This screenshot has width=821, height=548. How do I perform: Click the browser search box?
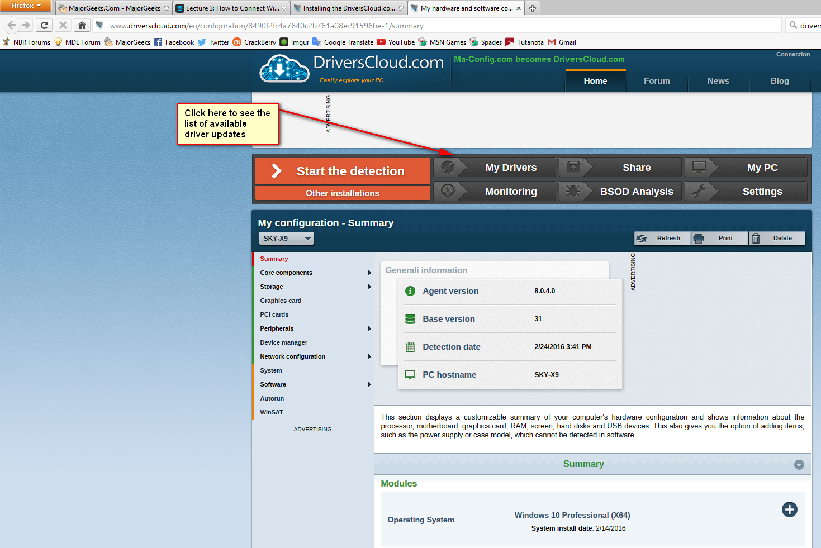(x=804, y=26)
